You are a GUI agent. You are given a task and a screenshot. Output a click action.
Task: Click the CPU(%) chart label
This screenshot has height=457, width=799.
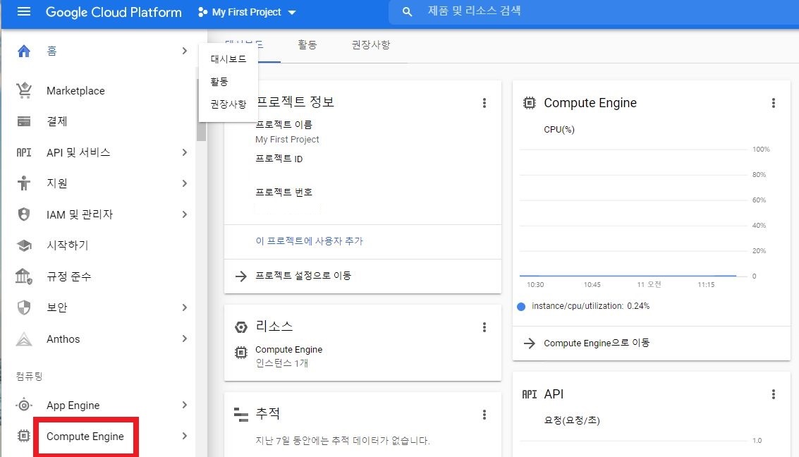[x=559, y=129]
